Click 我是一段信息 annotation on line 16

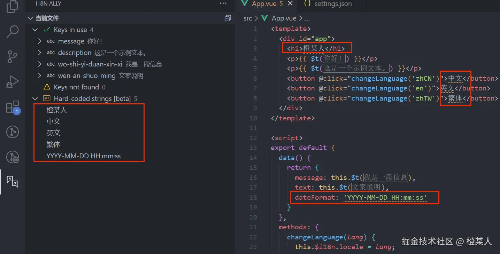point(385,177)
